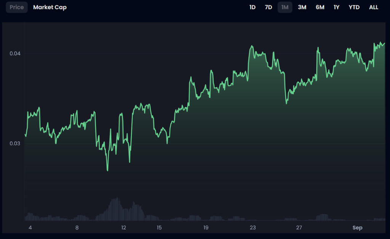This screenshot has width=390, height=239.
Task: Pick the 23 date marker on x-axis
Action: pos(253,228)
